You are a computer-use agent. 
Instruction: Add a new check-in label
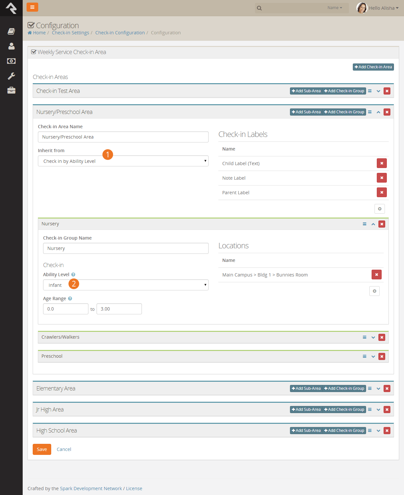[380, 209]
